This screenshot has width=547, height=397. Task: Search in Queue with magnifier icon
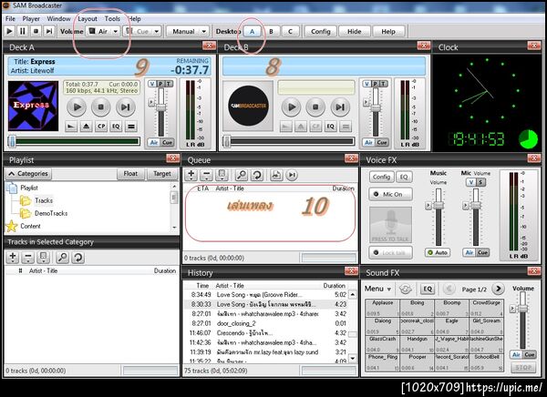click(242, 175)
